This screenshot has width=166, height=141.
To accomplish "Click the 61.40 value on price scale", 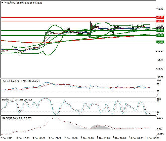I will pyautogui.click(x=160, y=9).
